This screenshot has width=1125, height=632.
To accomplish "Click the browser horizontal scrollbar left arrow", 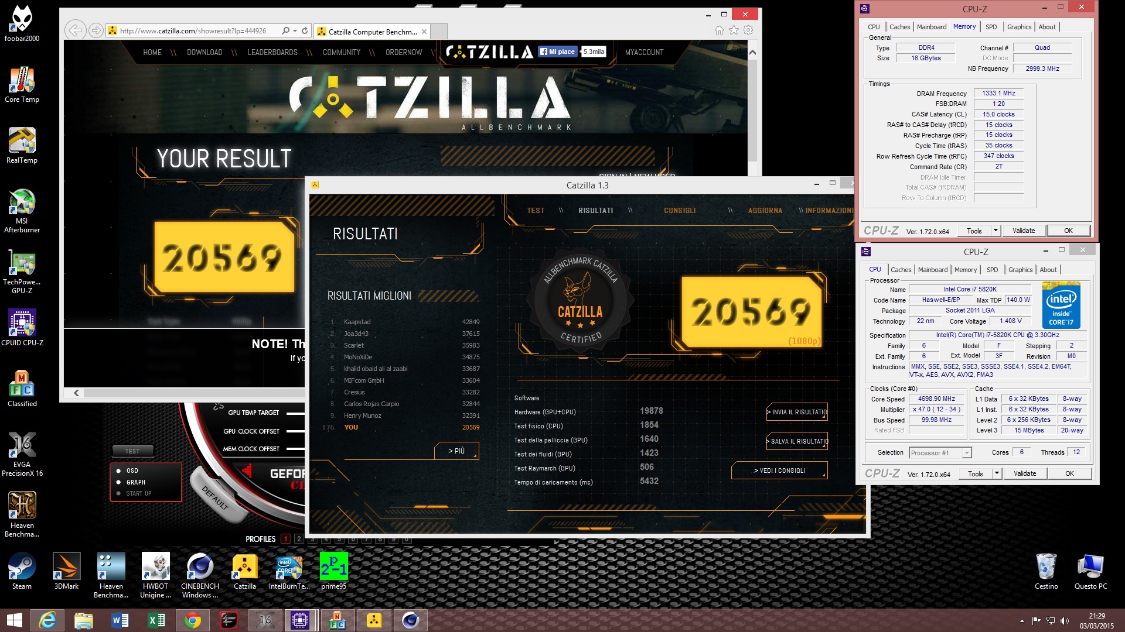I will tap(76, 393).
